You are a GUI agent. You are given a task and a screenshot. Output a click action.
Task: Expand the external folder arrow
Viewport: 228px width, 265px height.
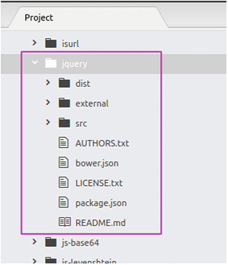[x=48, y=103]
